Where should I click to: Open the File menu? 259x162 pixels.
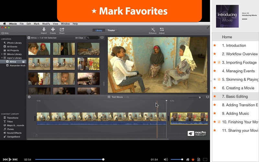coord(22,24)
